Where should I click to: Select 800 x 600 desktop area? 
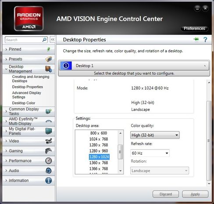(99, 133)
